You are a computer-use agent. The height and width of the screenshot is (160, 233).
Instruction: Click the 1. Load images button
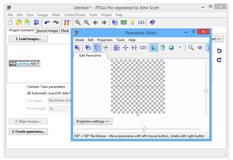[x=28, y=39]
